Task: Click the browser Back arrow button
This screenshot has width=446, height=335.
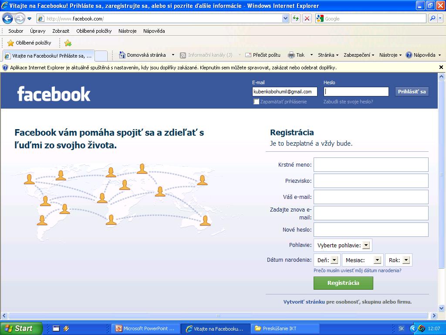Action: (x=8, y=19)
